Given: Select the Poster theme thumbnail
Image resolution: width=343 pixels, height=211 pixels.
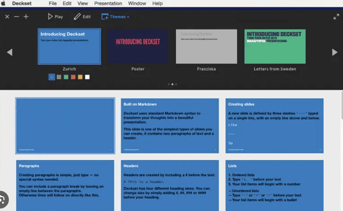Looking at the screenshot, I should pyautogui.click(x=138, y=47).
